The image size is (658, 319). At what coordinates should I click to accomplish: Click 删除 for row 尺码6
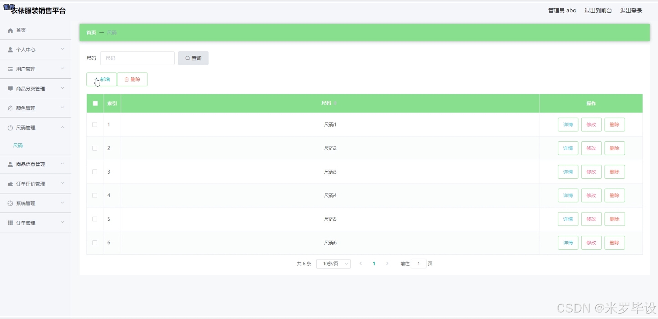615,243
